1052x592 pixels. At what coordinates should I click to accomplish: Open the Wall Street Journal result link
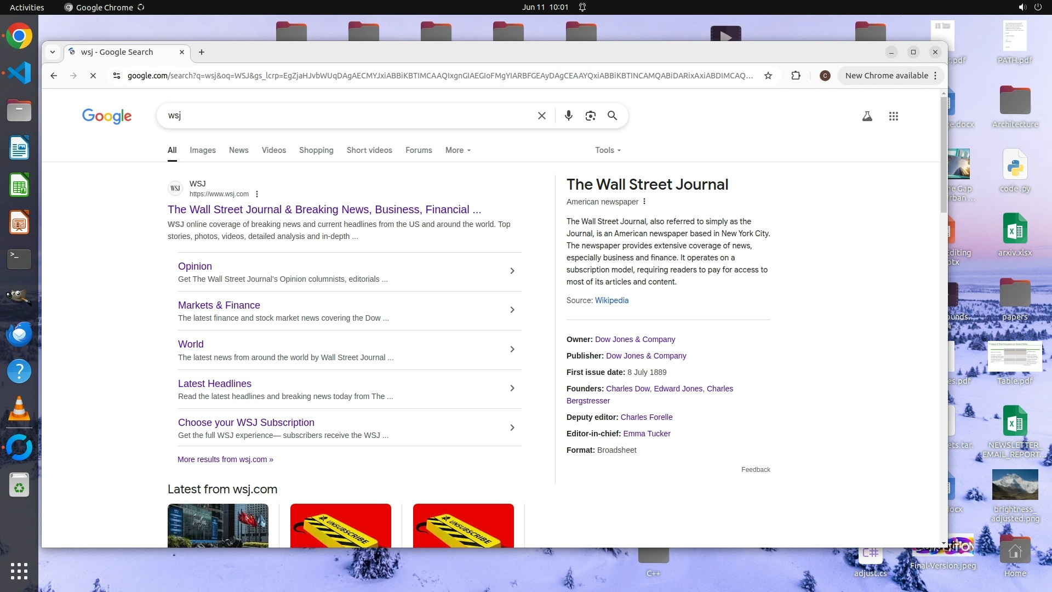point(324,209)
